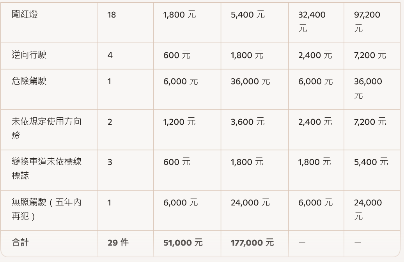The width and height of the screenshot is (404, 262).
Task: Select the 51,000 元 total cell
Action: [183, 243]
